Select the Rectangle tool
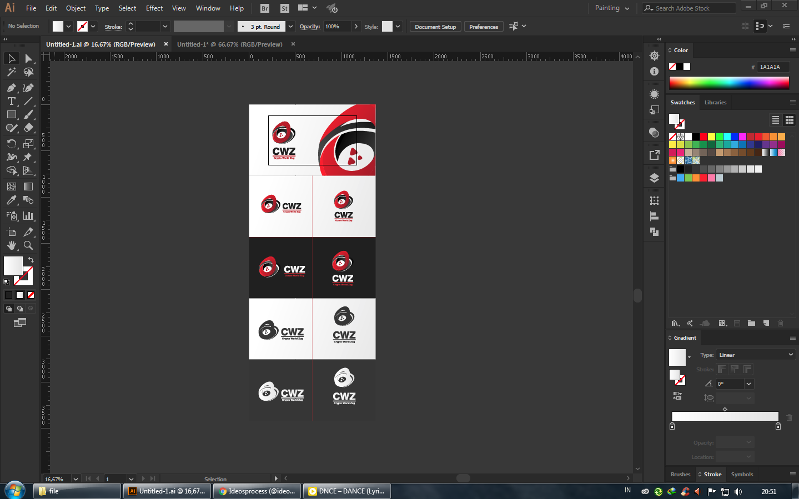 point(11,114)
